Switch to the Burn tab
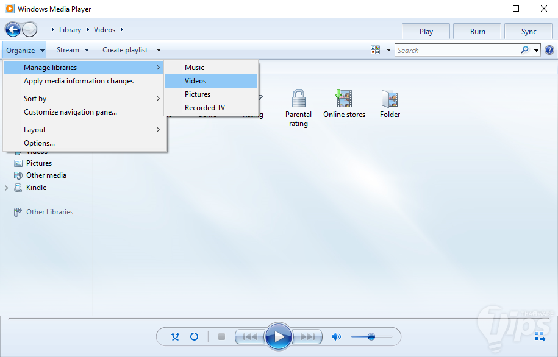This screenshot has width=558, height=357. [x=478, y=32]
